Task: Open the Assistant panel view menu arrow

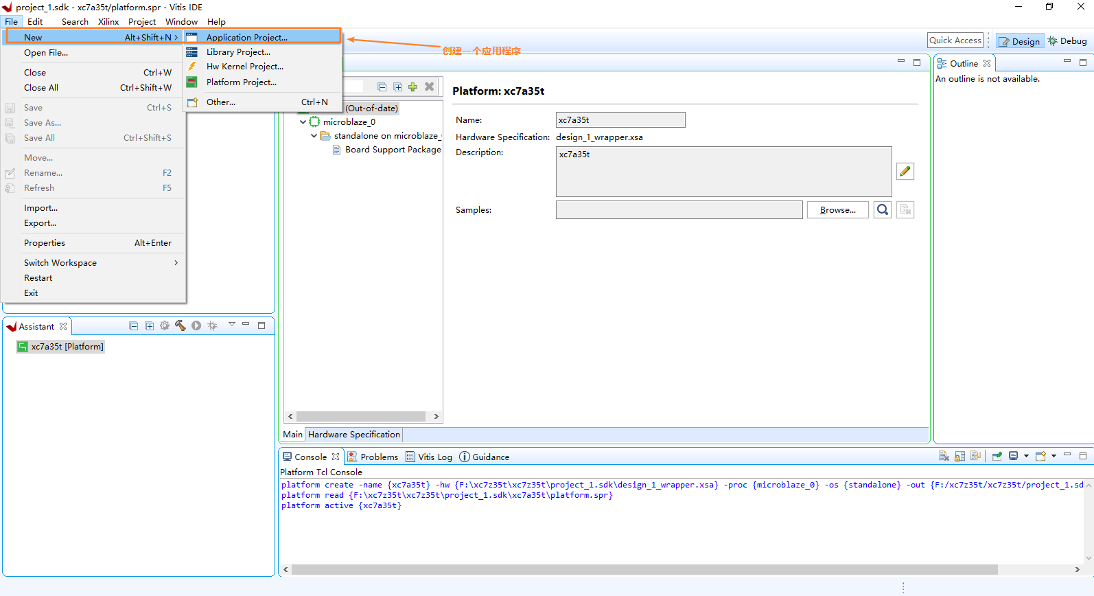Action: [232, 324]
